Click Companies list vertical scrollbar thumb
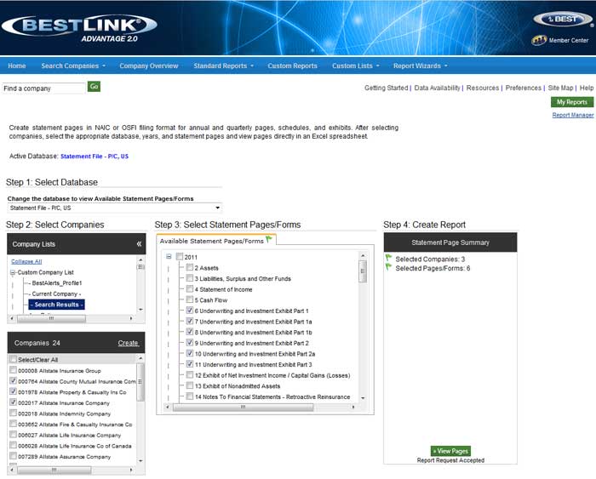The width and height of the screenshot is (596, 479). click(140, 382)
